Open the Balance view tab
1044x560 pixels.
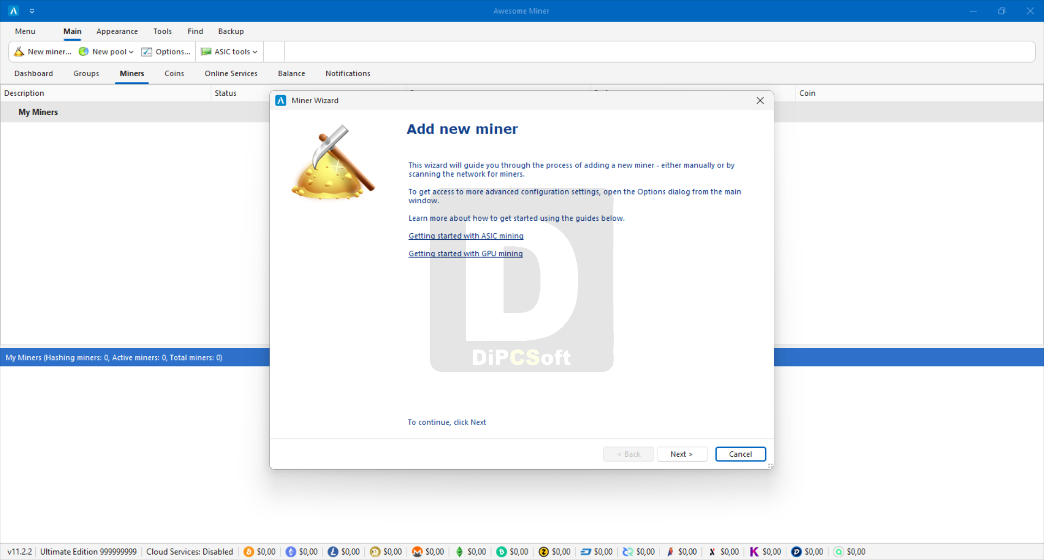[x=291, y=73]
